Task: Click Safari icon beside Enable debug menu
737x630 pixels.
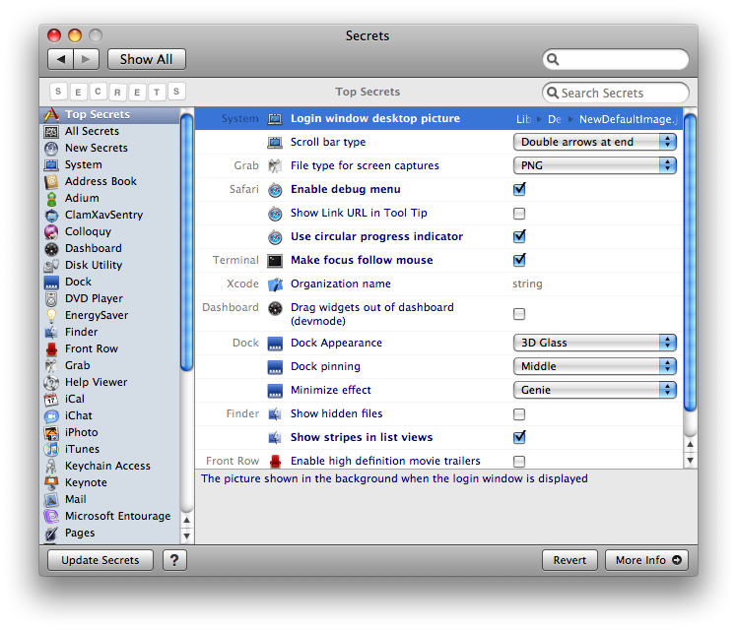Action: coord(275,190)
